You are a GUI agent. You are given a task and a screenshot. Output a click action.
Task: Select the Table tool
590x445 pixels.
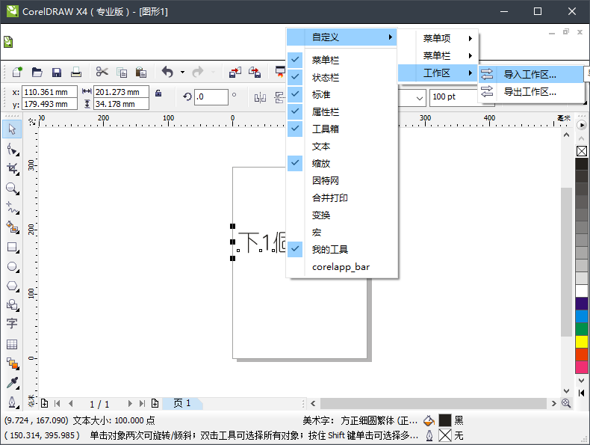tap(12, 344)
